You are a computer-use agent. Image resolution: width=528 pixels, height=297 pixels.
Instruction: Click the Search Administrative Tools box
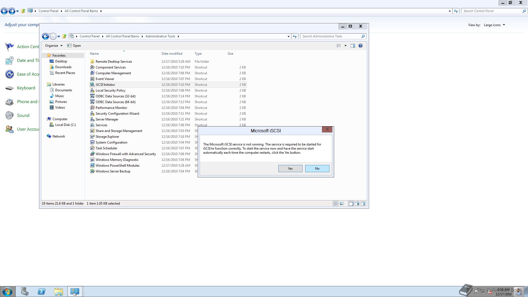(x=333, y=36)
